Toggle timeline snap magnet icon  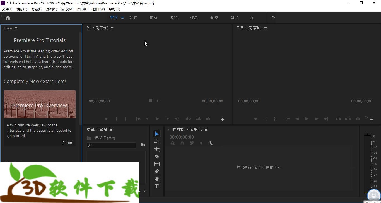[x=182, y=143]
